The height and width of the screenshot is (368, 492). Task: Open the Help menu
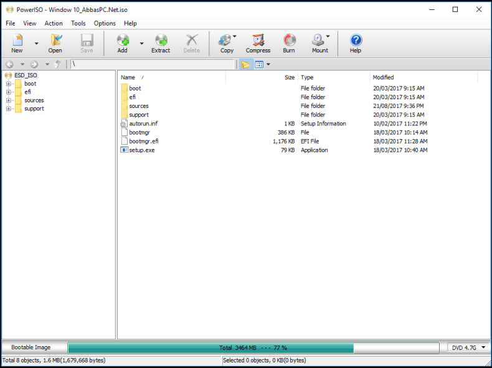point(130,23)
